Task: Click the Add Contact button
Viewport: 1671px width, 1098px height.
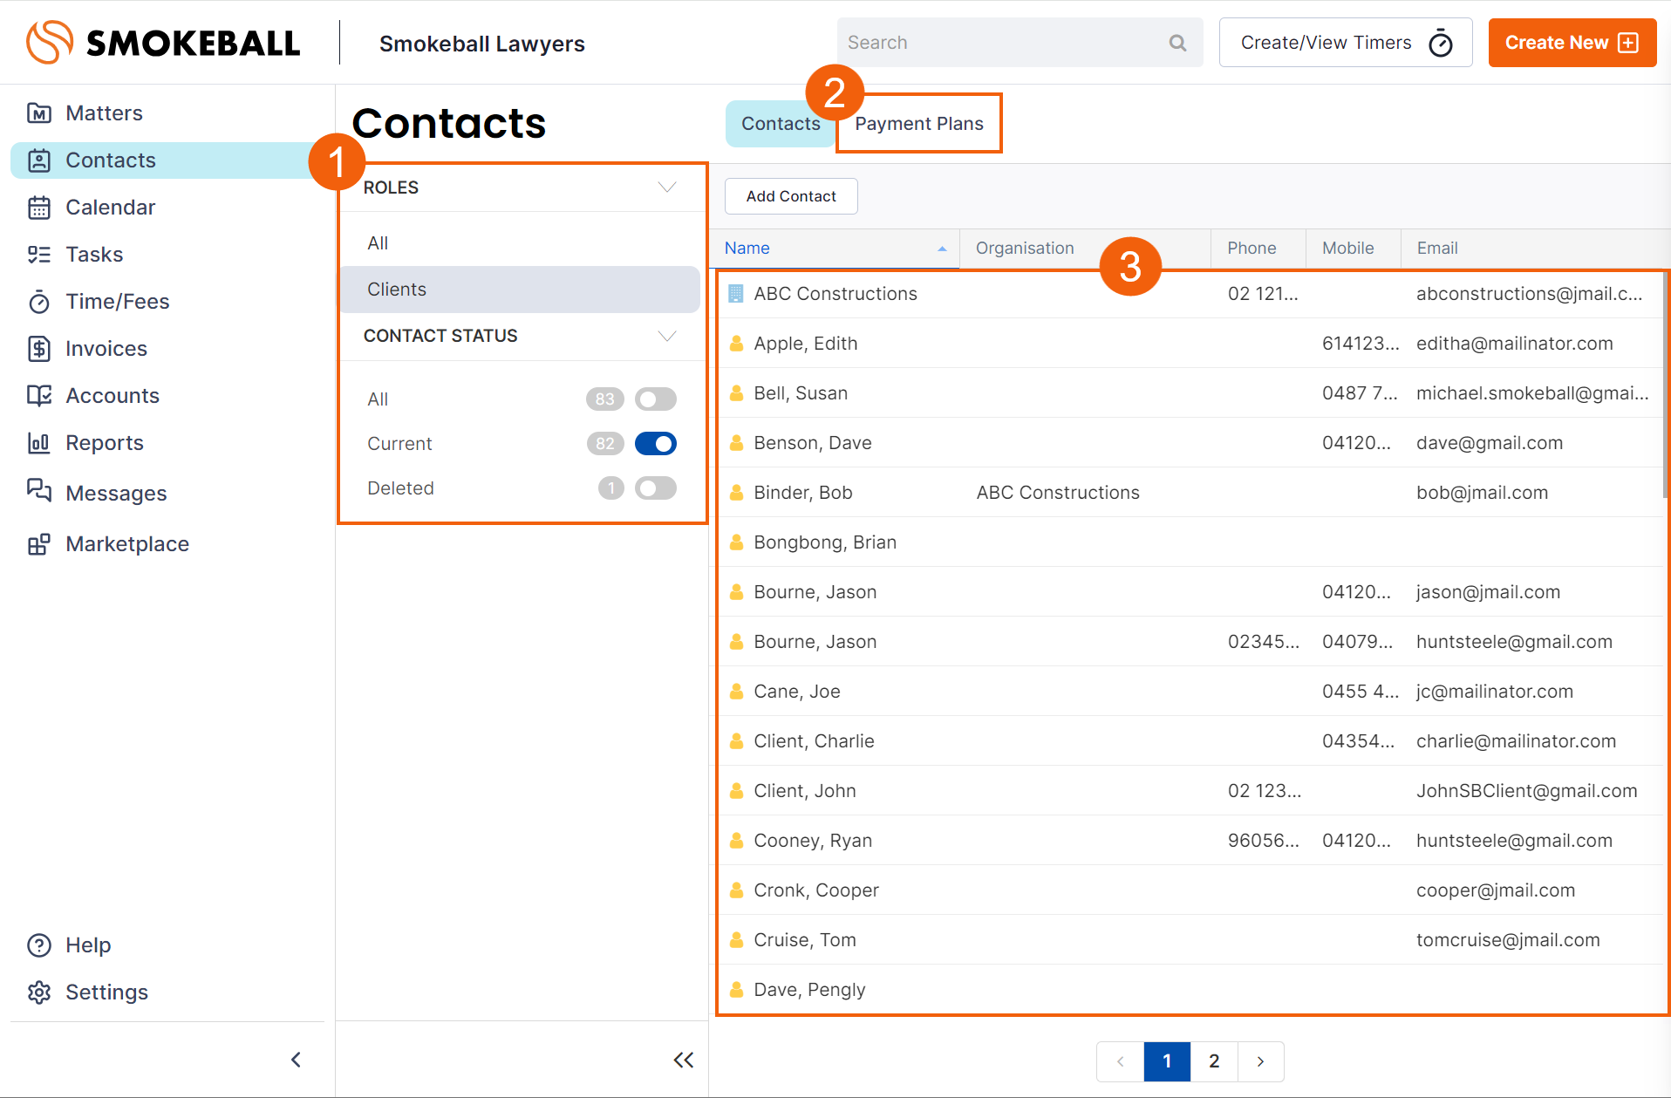Action: coord(791,196)
